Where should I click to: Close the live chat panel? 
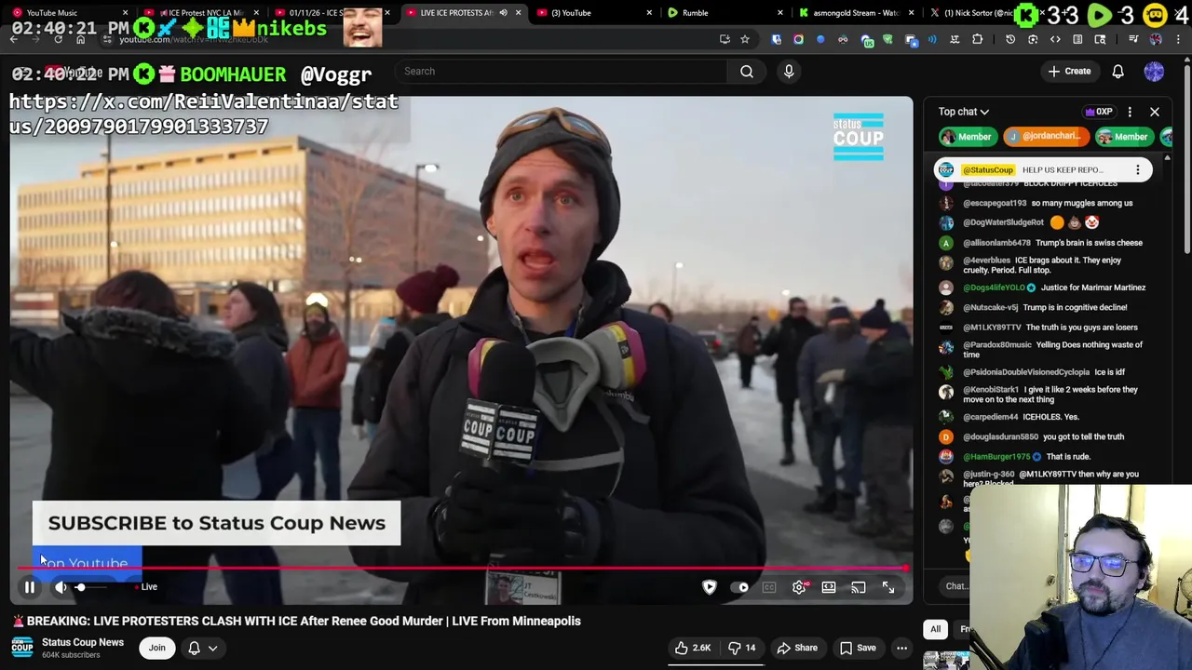[x=1155, y=112]
